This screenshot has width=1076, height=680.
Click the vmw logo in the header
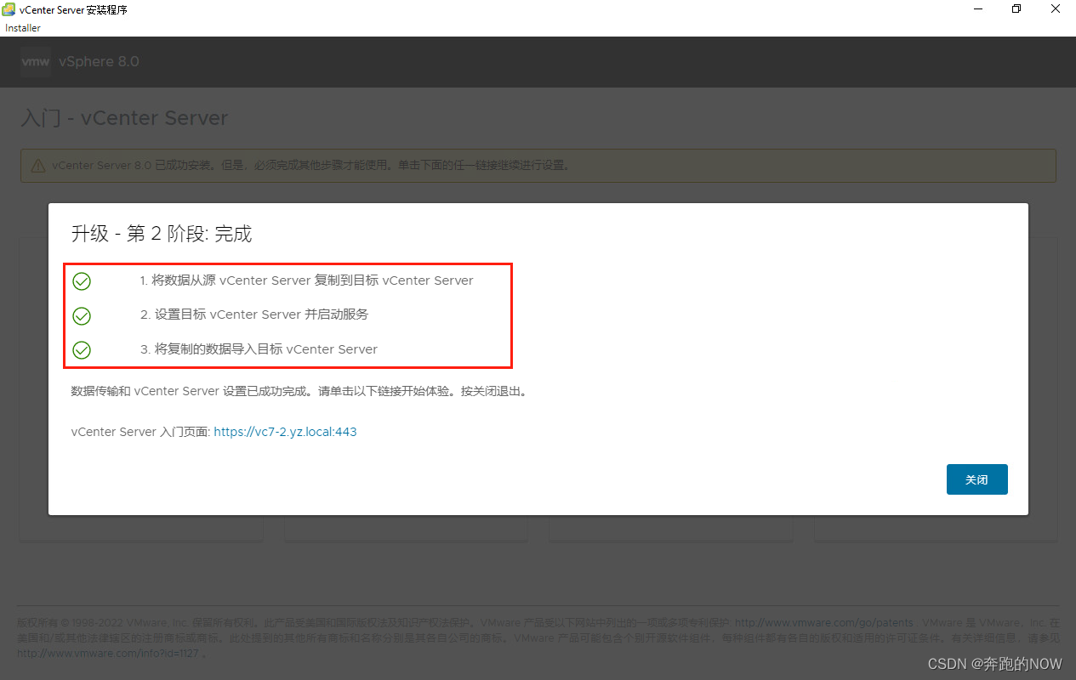(x=36, y=62)
